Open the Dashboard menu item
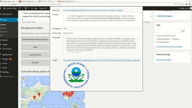The width and height of the screenshot is (192, 108). 7,14
